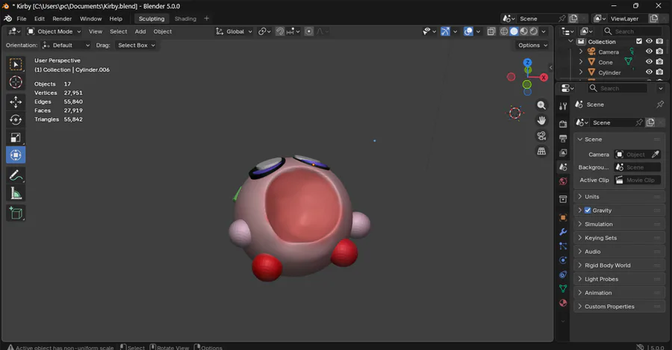This screenshot has width=672, height=350.
Task: Expand the Keying Sets panel
Action: (x=619, y=238)
